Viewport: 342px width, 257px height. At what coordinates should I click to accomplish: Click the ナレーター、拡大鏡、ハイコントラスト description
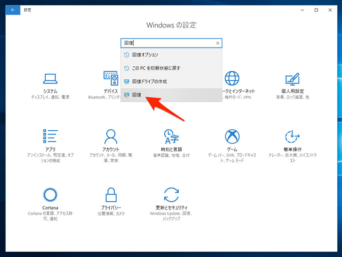pyautogui.click(x=292, y=158)
